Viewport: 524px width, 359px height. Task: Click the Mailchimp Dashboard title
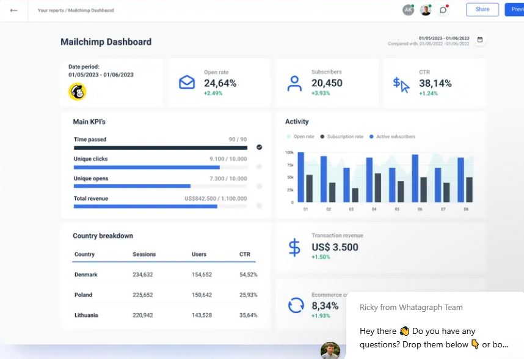[106, 42]
